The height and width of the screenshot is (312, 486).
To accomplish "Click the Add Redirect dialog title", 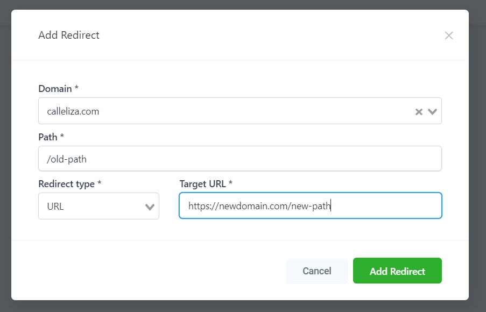I will [x=69, y=36].
